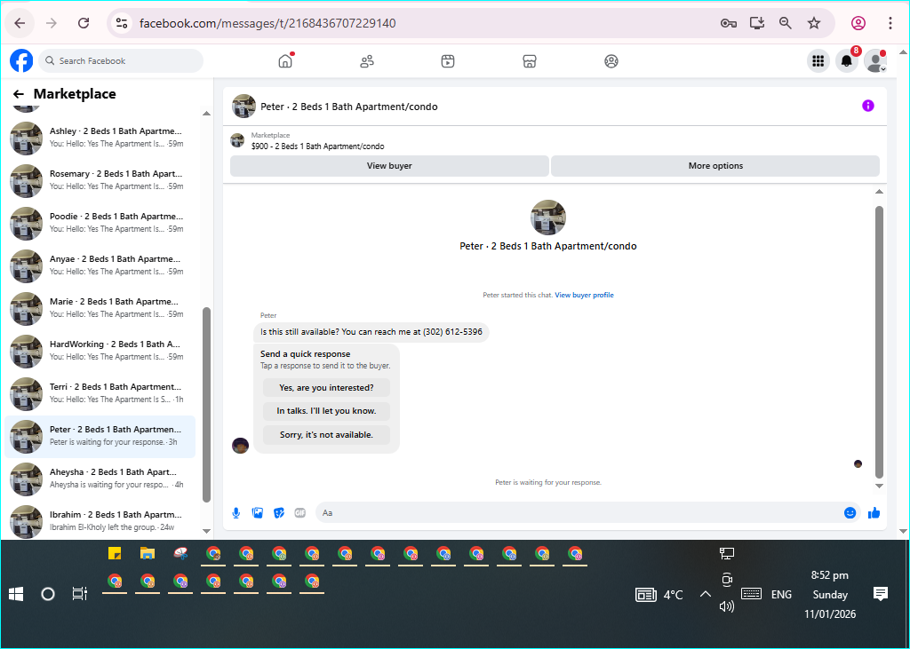The height and width of the screenshot is (649, 910).
Task: Click the $900 listing title in header
Action: tap(317, 146)
